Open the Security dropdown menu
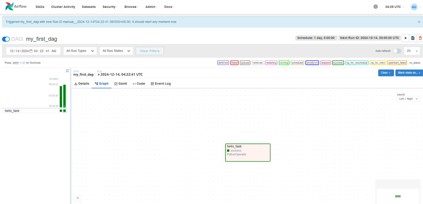The width and height of the screenshot is (423, 204). coord(110,7)
